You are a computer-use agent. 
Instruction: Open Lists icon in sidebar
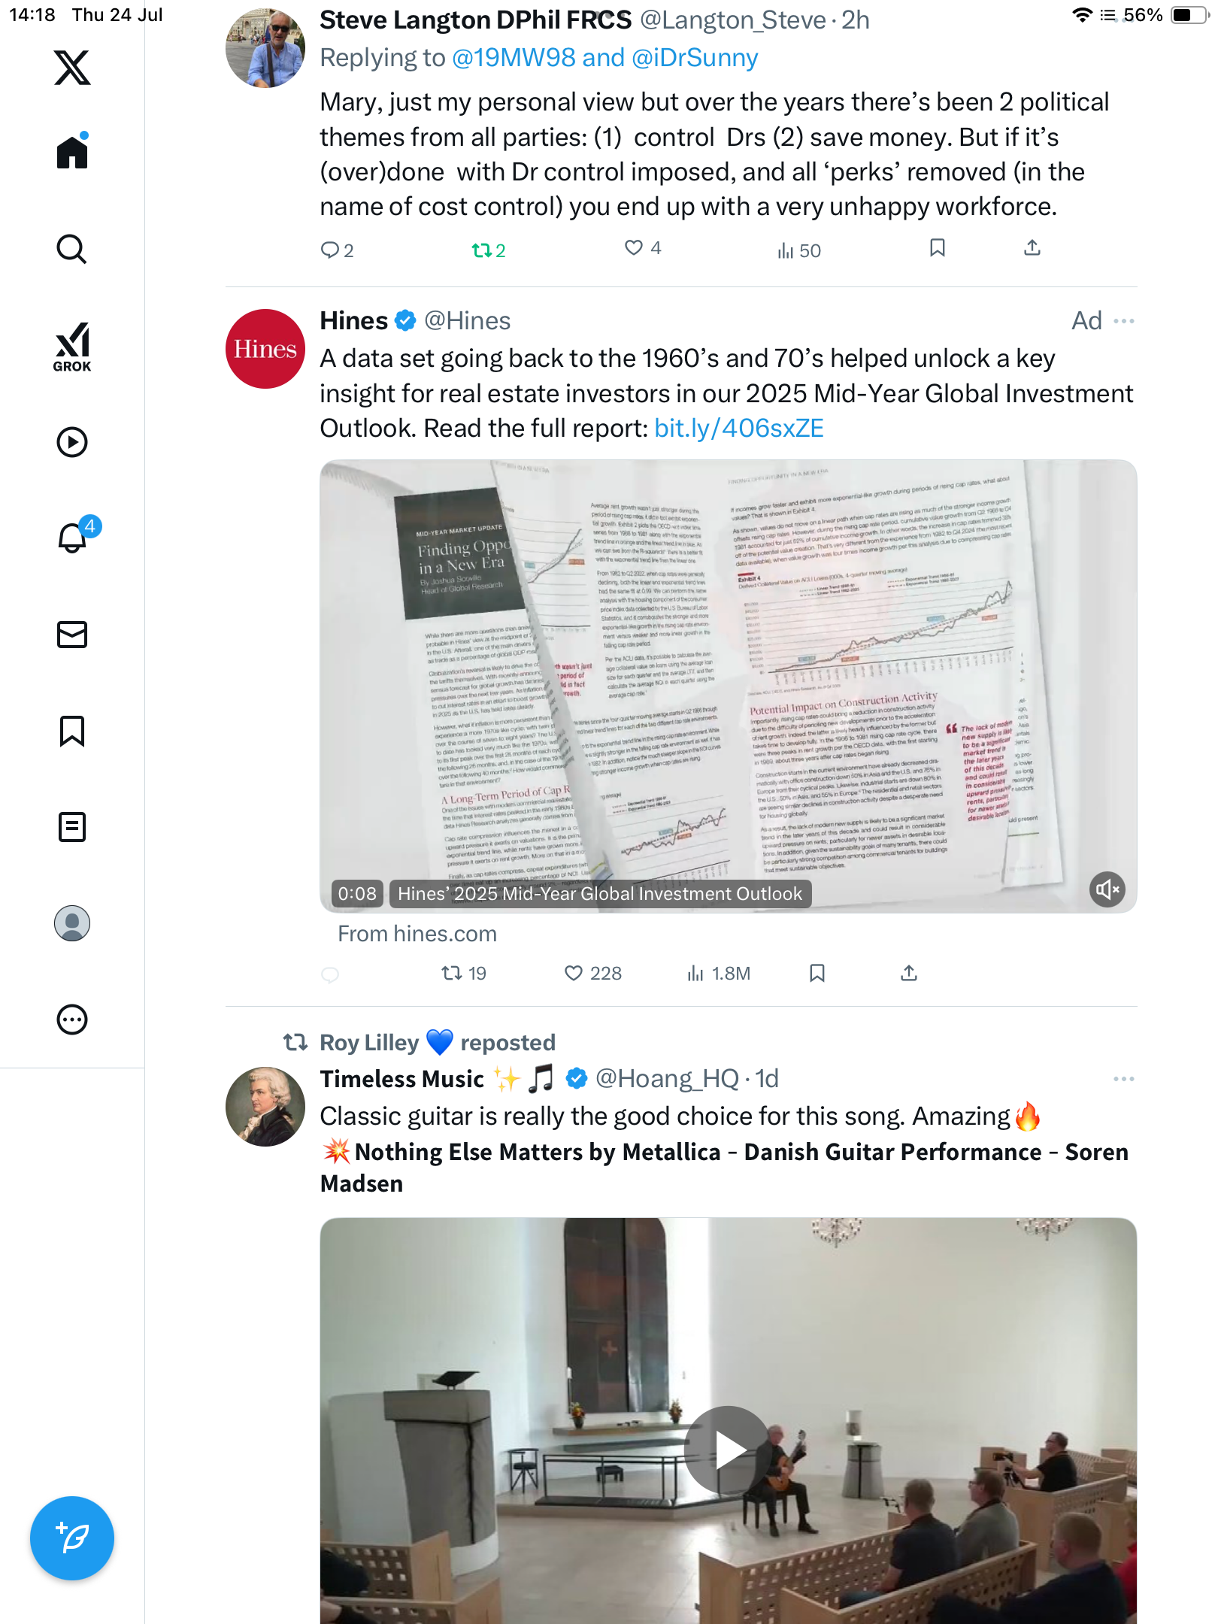72,827
